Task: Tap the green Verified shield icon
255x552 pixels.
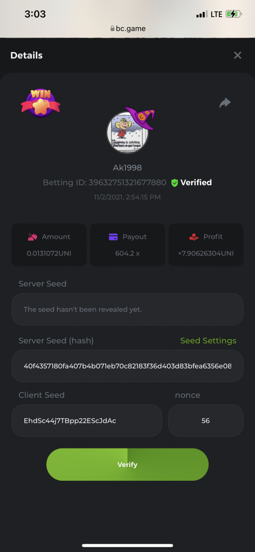Action: tap(175, 183)
